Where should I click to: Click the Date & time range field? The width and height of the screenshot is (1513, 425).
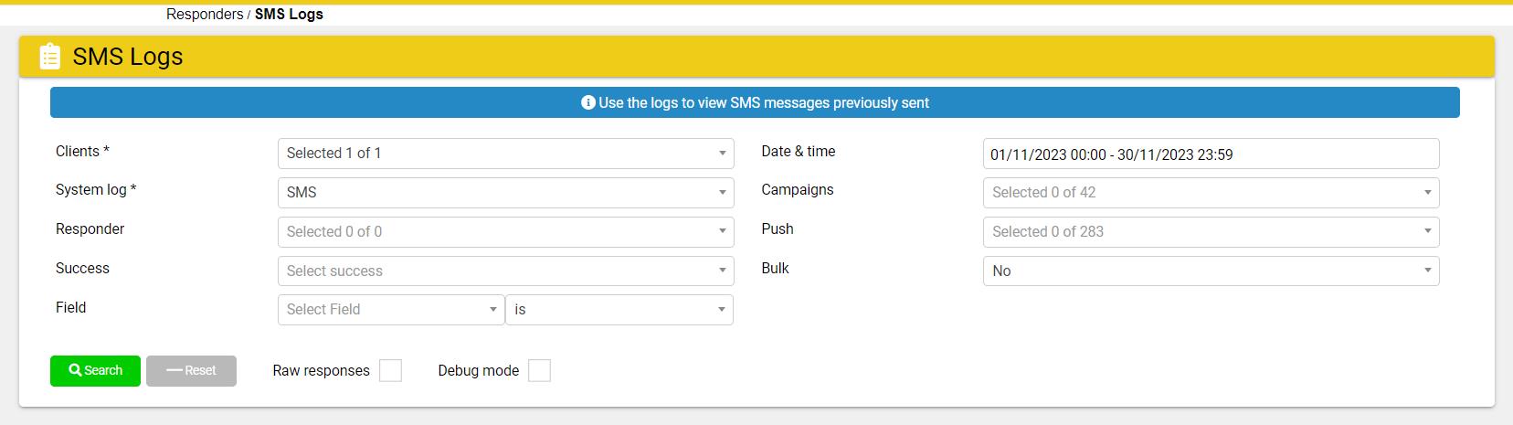click(x=1211, y=154)
